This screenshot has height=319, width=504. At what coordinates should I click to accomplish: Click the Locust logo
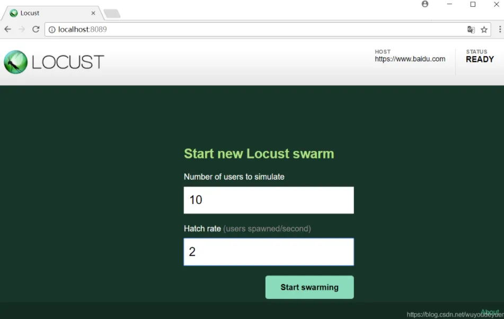coord(54,62)
